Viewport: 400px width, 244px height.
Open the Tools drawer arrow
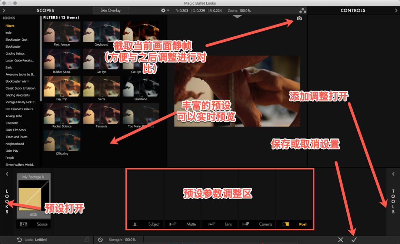[393, 174]
